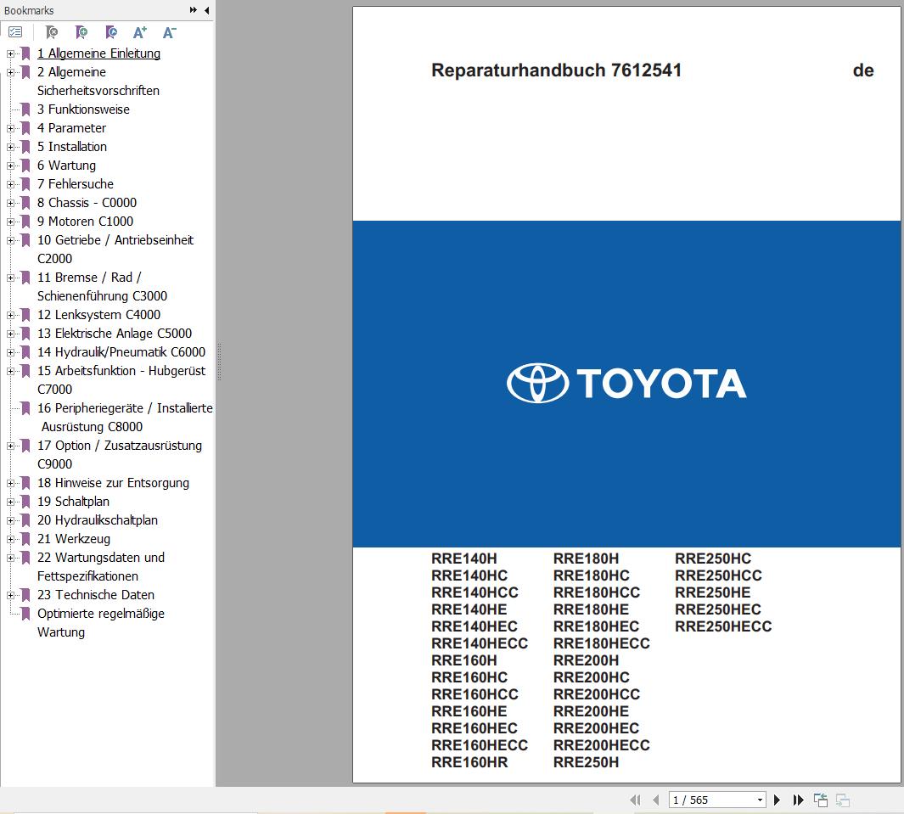Click the 'Reparaturhandbuch 7612541' heading
This screenshot has width=904, height=814.
556,70
